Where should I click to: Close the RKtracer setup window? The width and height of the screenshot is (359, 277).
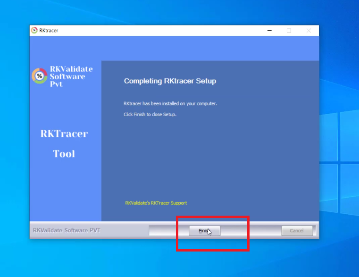(309, 31)
